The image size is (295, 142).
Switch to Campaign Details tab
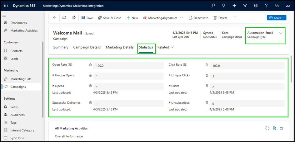pyautogui.click(x=87, y=47)
